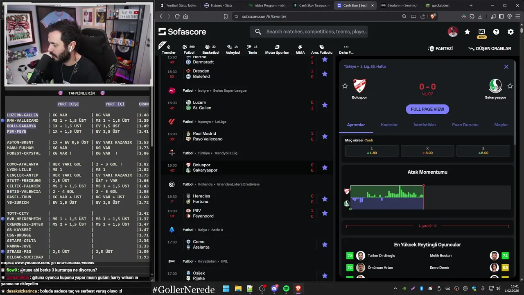Open the Trendler sports category
The width and height of the screenshot is (524, 295).
(x=169, y=49)
